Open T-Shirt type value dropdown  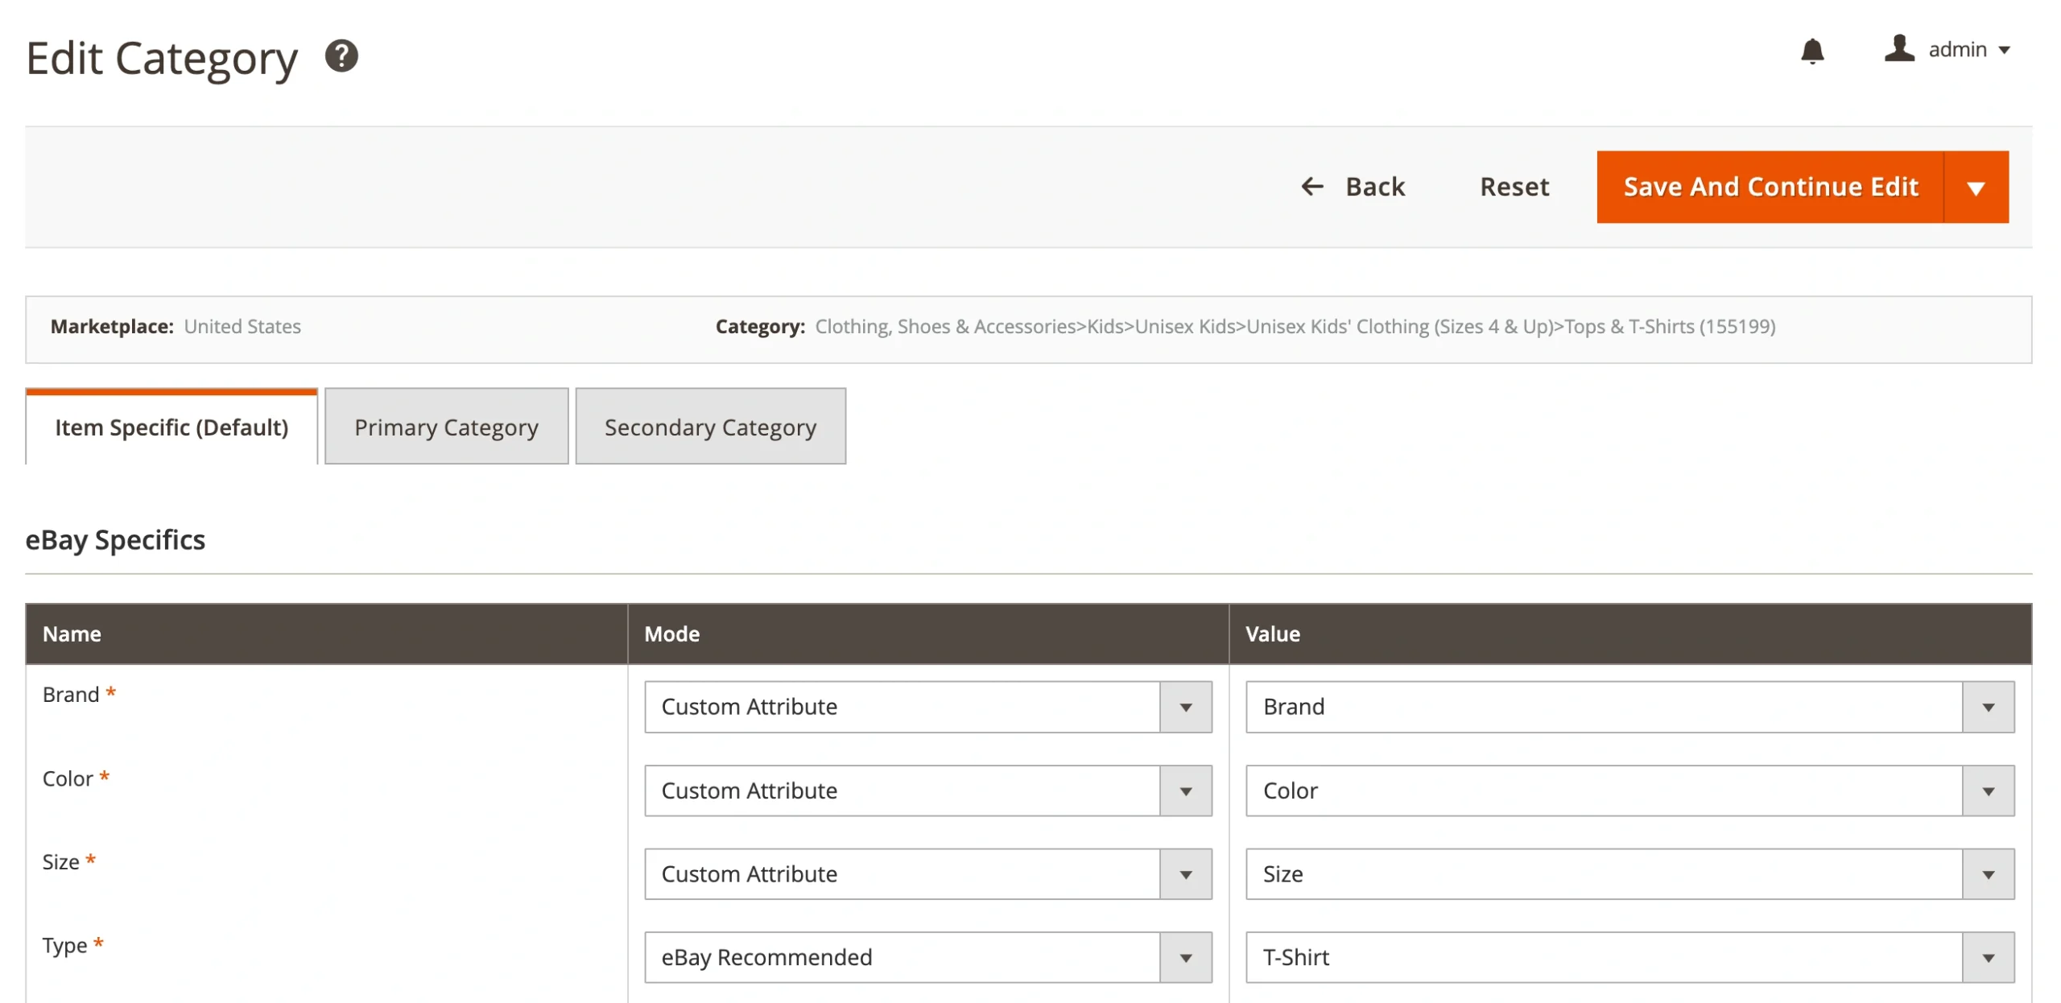(x=1629, y=957)
